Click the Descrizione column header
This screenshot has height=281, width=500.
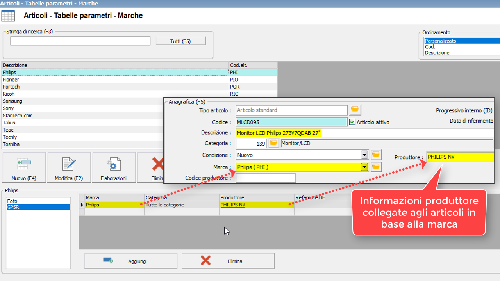[115, 65]
